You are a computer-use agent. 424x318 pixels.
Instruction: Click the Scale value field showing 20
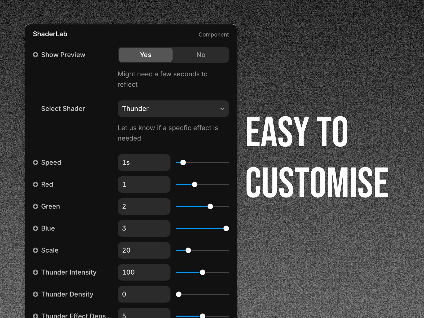(144, 250)
